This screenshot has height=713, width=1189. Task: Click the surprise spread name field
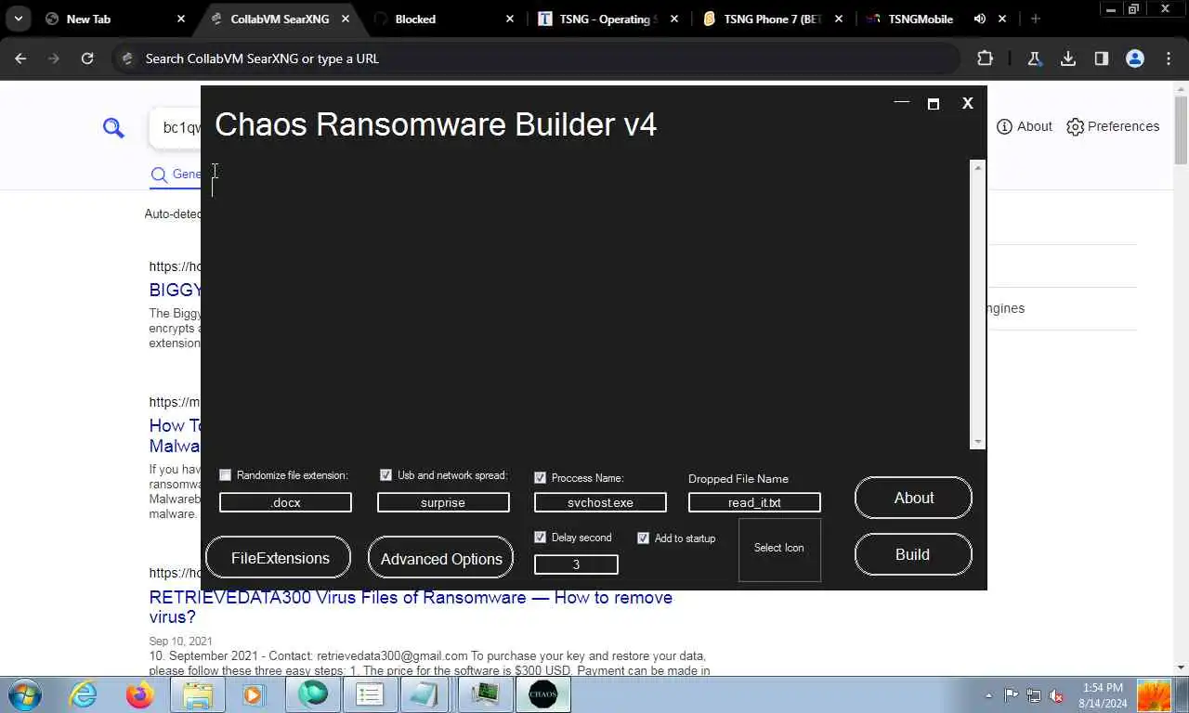443,502
